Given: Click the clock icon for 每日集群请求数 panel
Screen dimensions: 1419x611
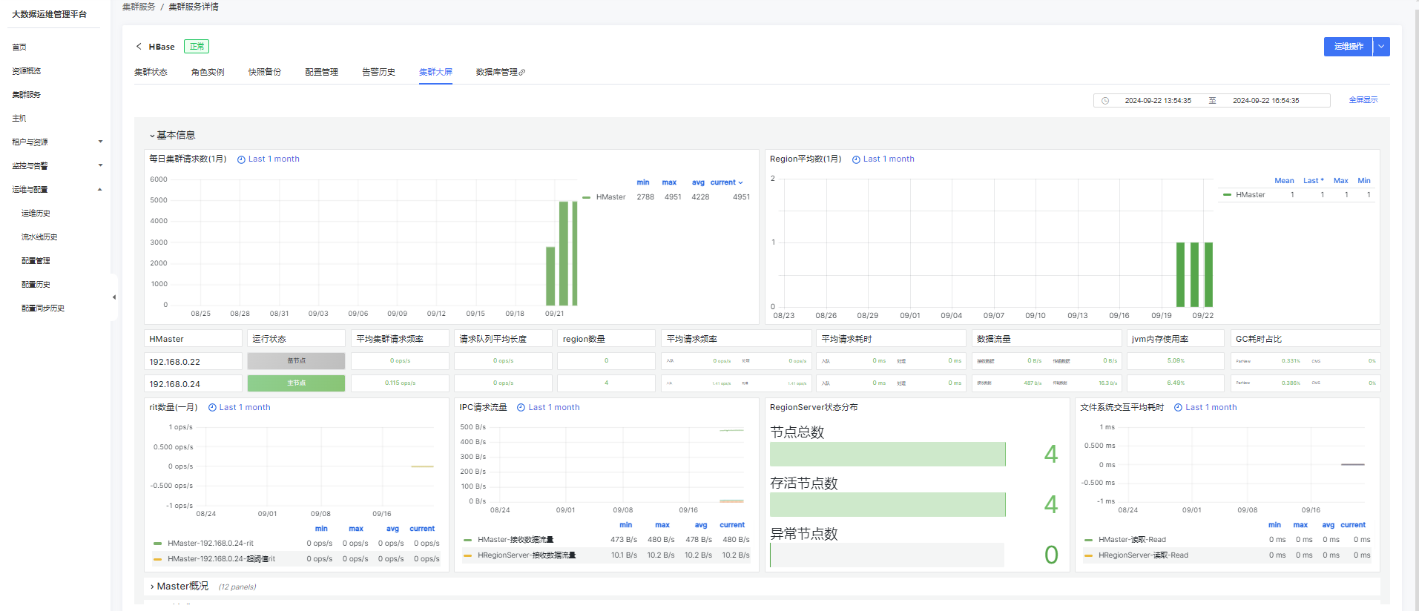Looking at the screenshot, I should coord(241,159).
